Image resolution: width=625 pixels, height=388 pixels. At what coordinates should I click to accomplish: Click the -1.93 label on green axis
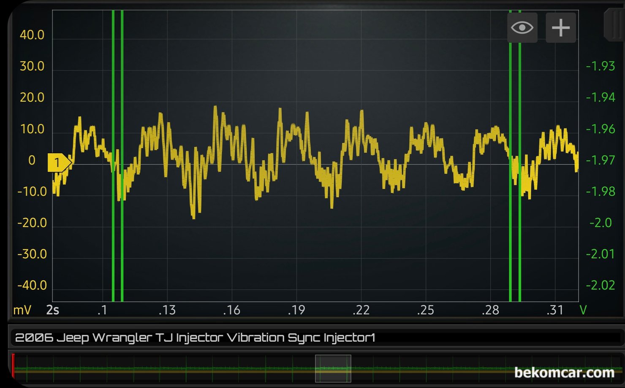point(600,66)
